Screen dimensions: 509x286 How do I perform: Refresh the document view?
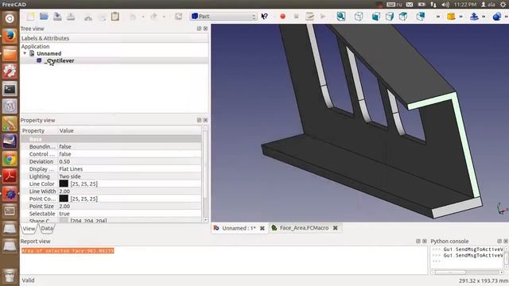pyautogui.click(x=178, y=16)
